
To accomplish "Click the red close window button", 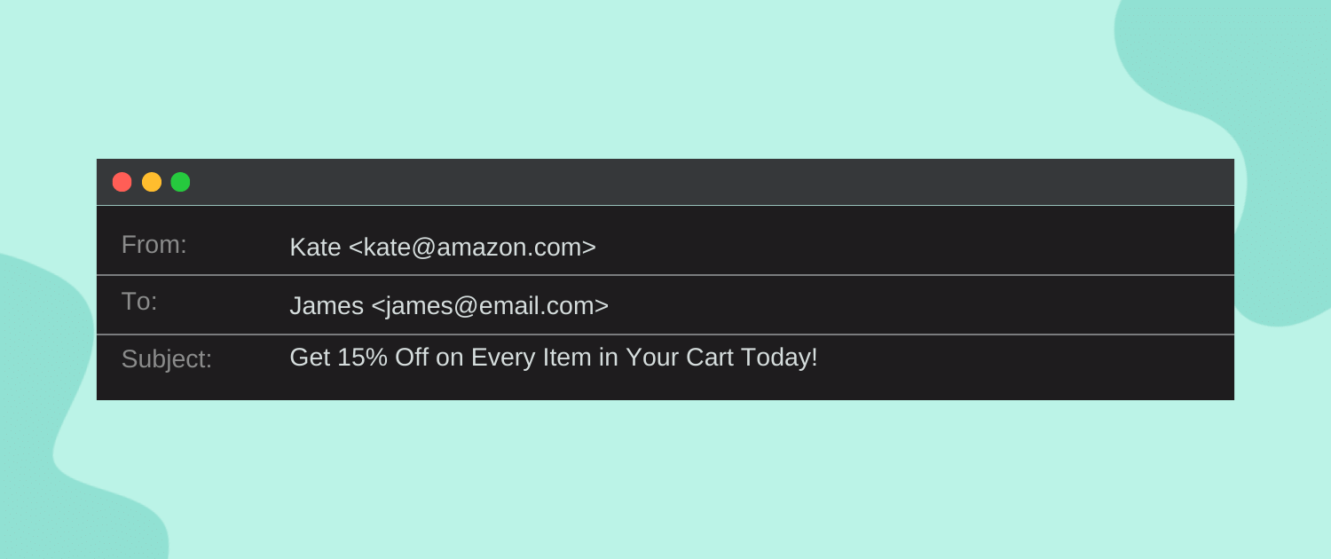I will point(122,182).
